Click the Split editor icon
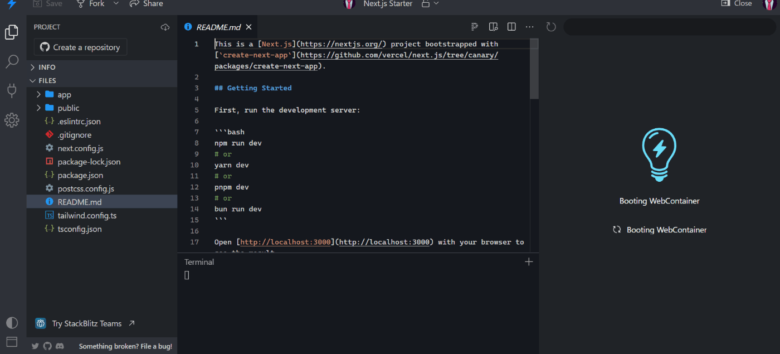Viewport: 780px width, 354px height. [511, 27]
